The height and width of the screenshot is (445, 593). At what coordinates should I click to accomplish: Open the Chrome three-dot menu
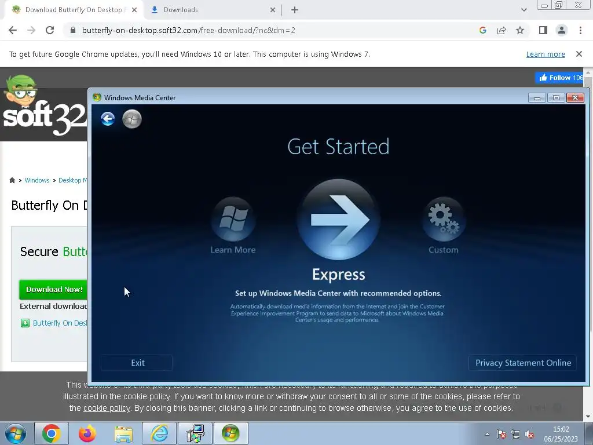580,30
